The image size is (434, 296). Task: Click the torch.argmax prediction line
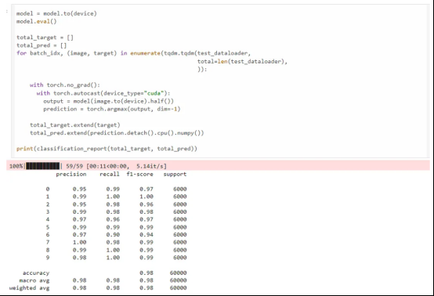point(112,109)
